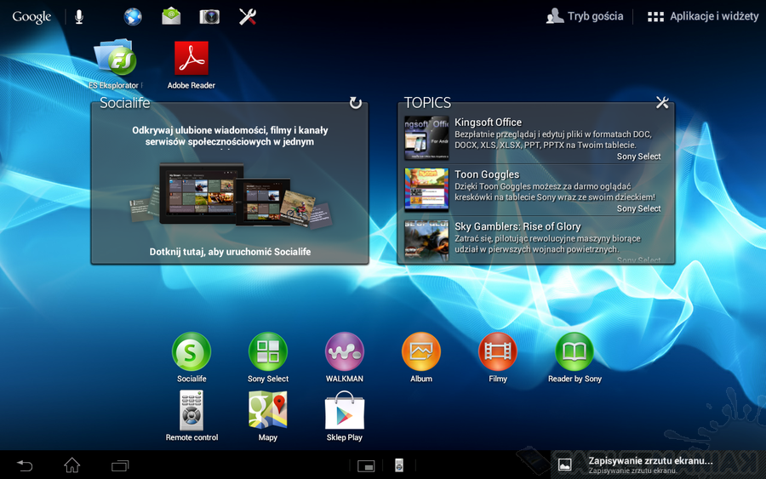
Task: Open the browser globe shortcut
Action: (133, 17)
